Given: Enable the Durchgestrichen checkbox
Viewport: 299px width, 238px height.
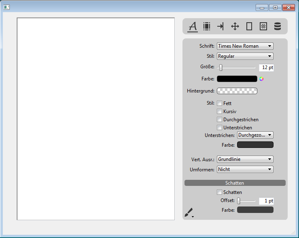Looking at the screenshot, I should click(x=220, y=120).
